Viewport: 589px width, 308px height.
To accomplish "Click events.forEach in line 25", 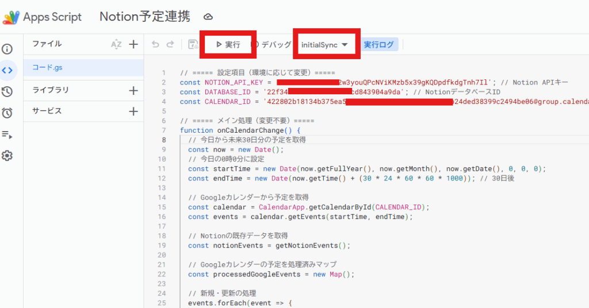I will (217, 303).
